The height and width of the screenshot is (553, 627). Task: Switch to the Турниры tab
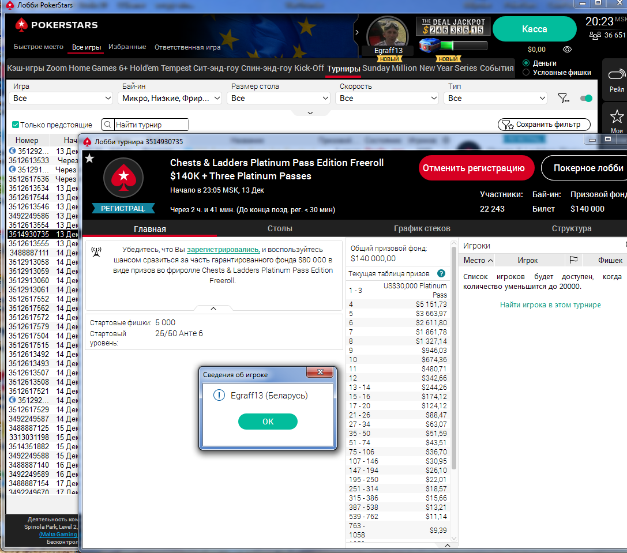click(x=343, y=69)
